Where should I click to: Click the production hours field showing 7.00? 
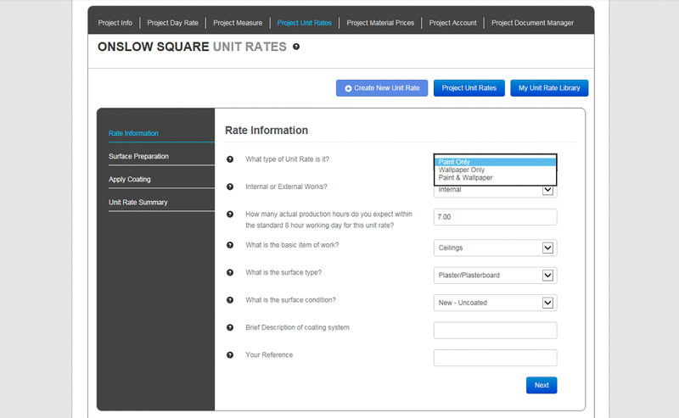coord(495,217)
